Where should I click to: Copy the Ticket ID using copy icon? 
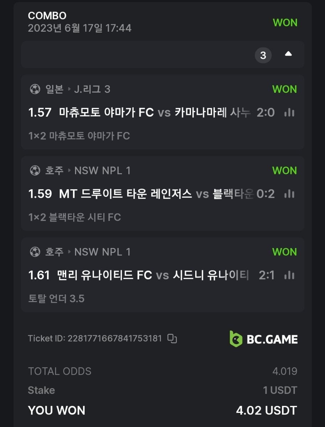coord(172,338)
